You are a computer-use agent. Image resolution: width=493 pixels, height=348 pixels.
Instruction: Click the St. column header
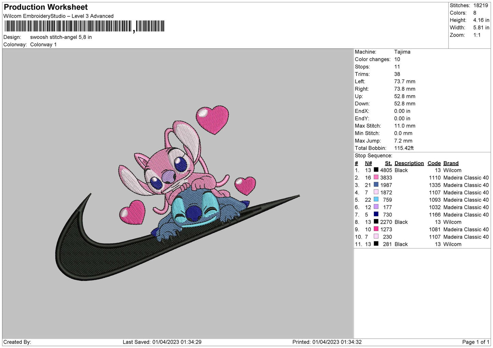388,163
